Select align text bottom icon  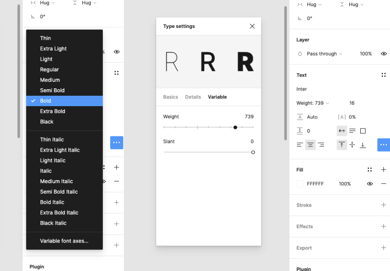pos(363,145)
